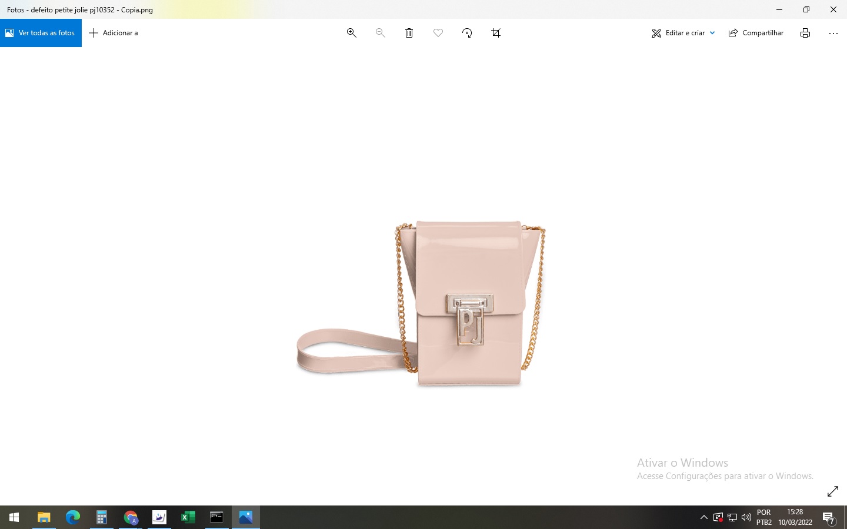
Task: Click Ver todas as fotos button
Action: (41, 33)
